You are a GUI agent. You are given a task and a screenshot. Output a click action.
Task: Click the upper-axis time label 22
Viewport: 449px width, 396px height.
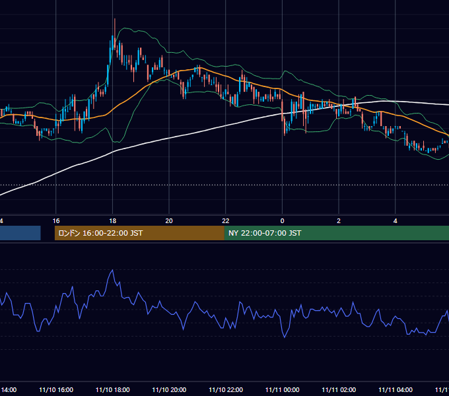click(226, 221)
